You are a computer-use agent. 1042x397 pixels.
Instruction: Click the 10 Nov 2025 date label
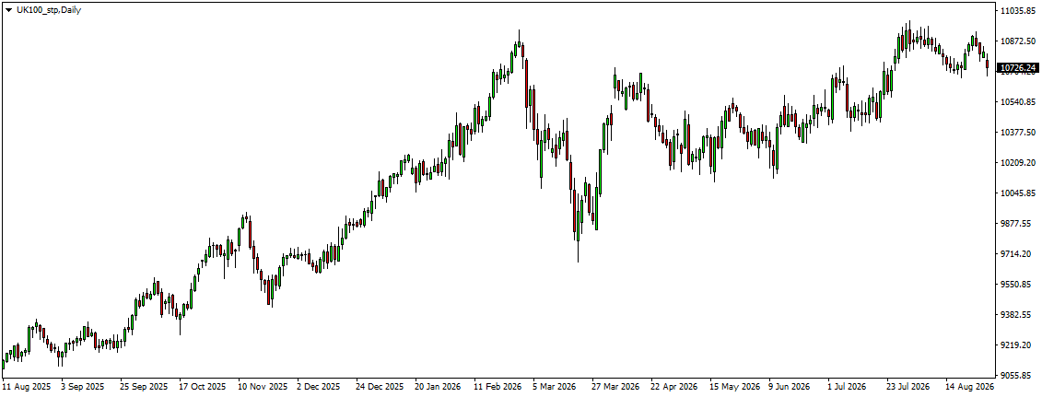coord(262,386)
